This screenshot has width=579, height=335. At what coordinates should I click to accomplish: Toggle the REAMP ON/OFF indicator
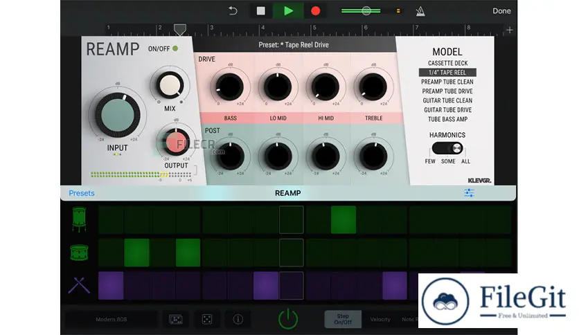175,48
